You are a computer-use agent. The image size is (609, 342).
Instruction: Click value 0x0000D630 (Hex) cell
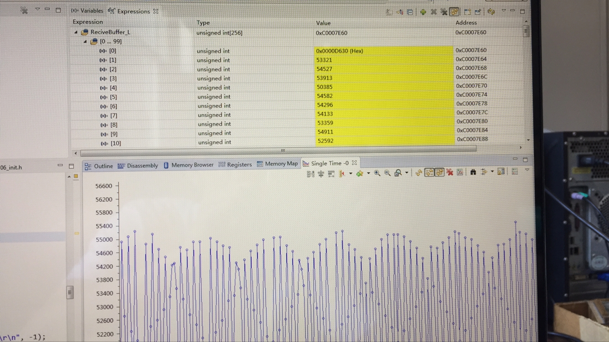[383, 51]
